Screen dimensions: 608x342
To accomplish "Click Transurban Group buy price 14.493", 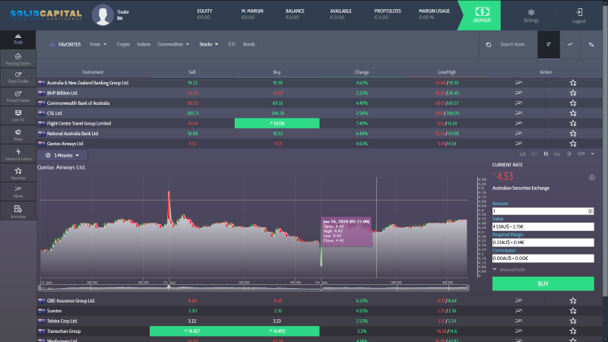I will coord(277,331).
